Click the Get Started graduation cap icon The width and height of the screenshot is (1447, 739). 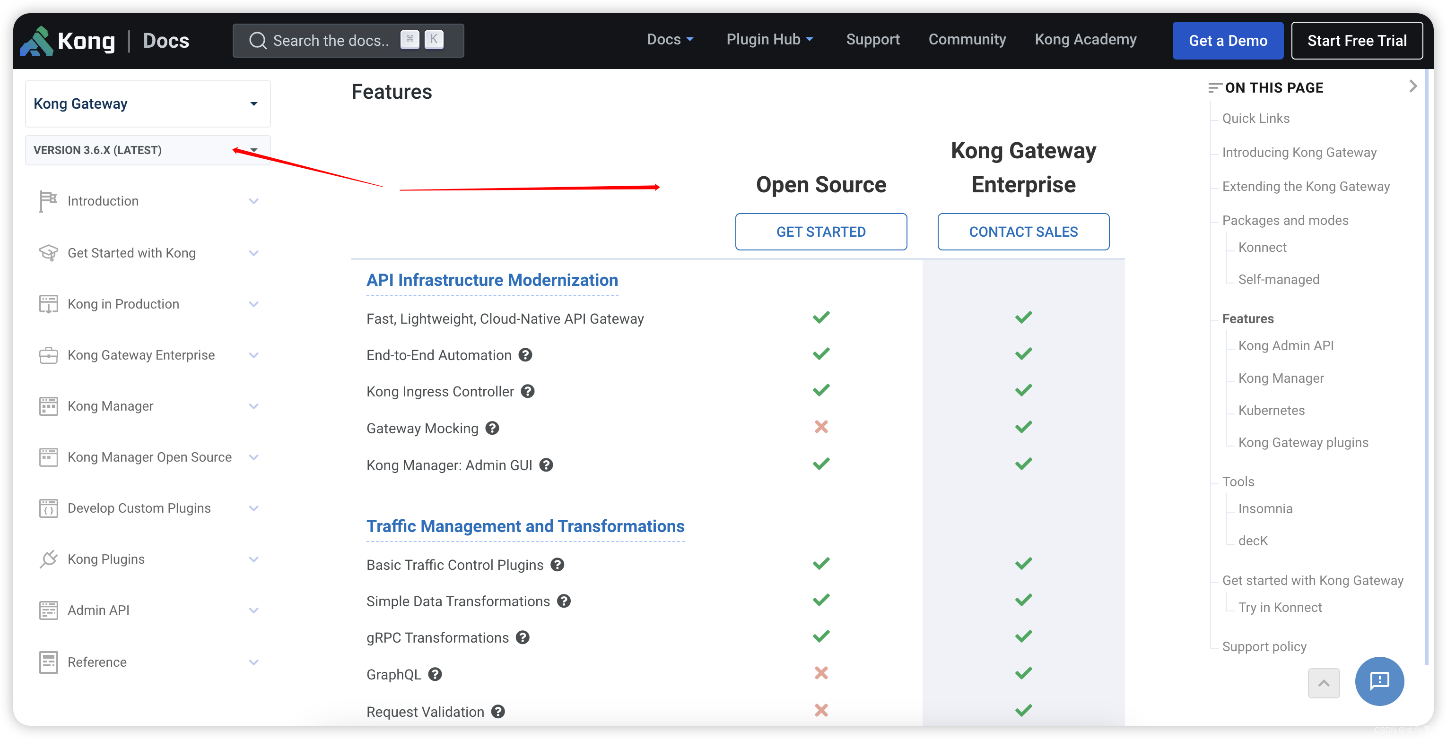[48, 252]
